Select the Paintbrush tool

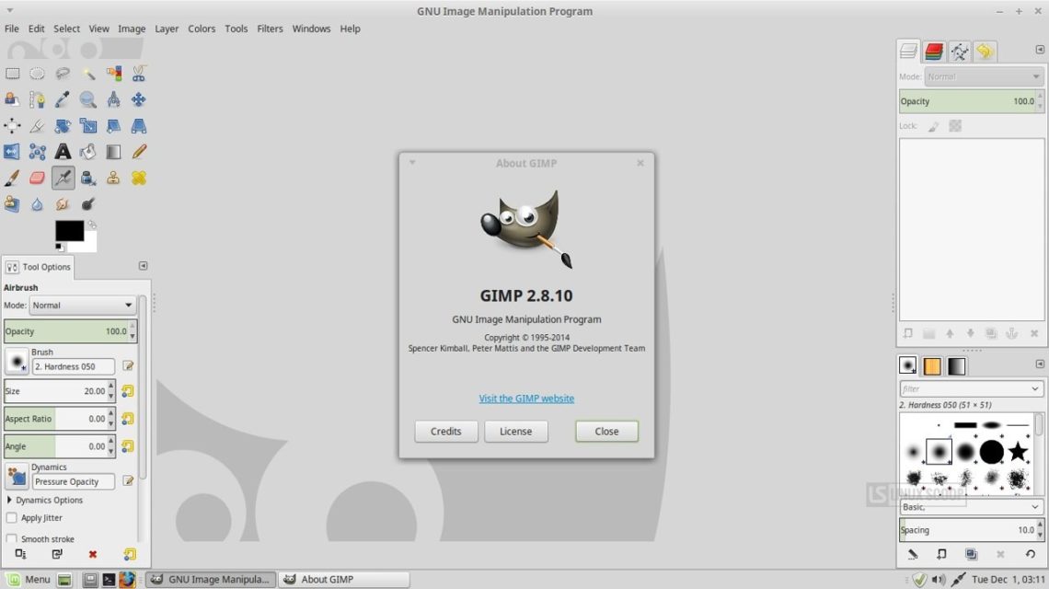click(12, 178)
